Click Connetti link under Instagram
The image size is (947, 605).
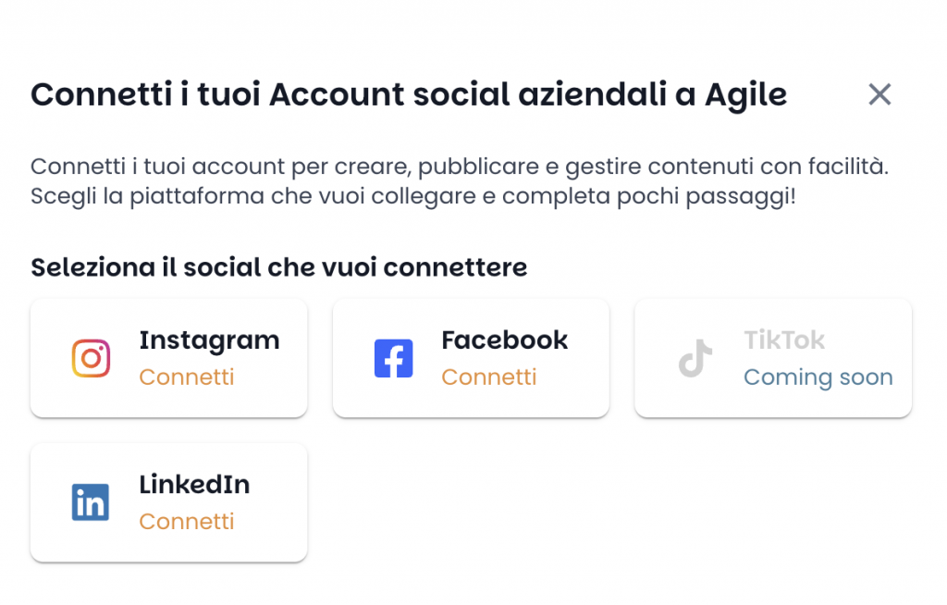click(x=187, y=377)
